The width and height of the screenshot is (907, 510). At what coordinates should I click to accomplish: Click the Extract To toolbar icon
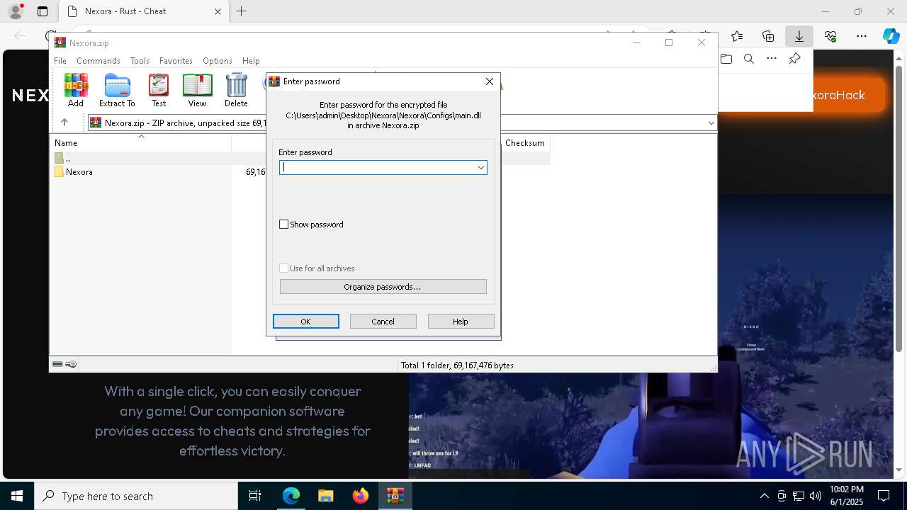117,90
